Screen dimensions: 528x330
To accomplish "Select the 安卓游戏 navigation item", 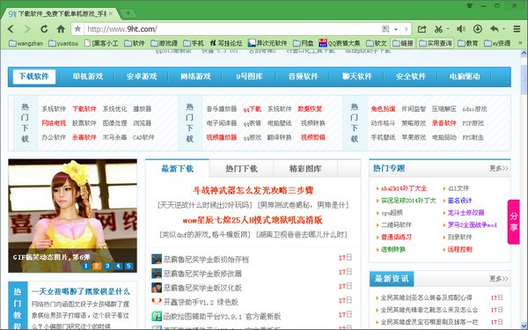I will coord(142,77).
